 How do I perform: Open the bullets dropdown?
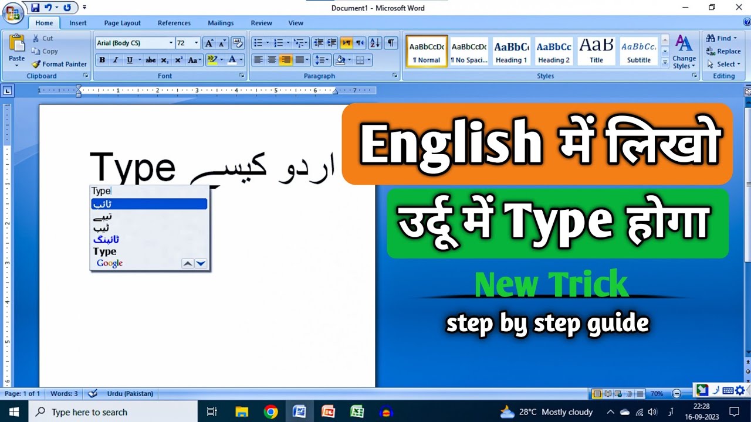[x=268, y=43]
